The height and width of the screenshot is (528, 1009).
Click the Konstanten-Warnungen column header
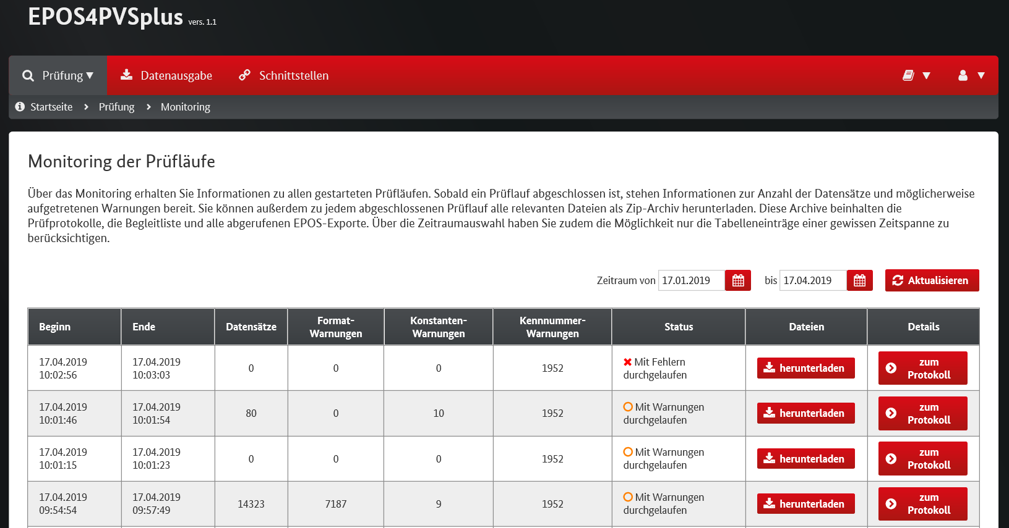(439, 327)
